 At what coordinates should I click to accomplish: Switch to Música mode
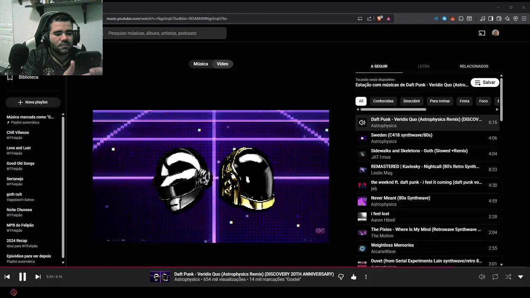coord(201,64)
